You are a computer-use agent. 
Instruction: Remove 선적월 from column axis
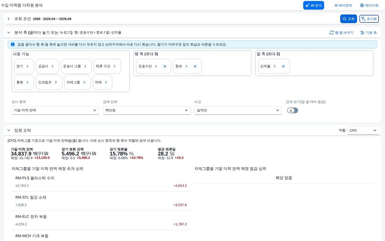pos(283,66)
